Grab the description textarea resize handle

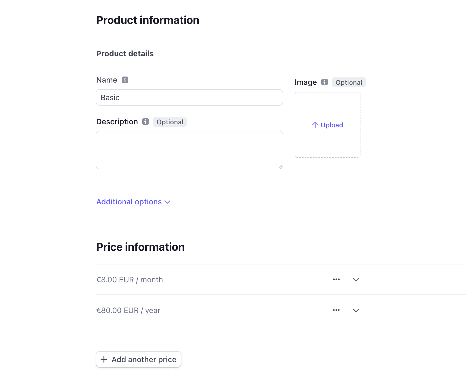[x=280, y=166]
